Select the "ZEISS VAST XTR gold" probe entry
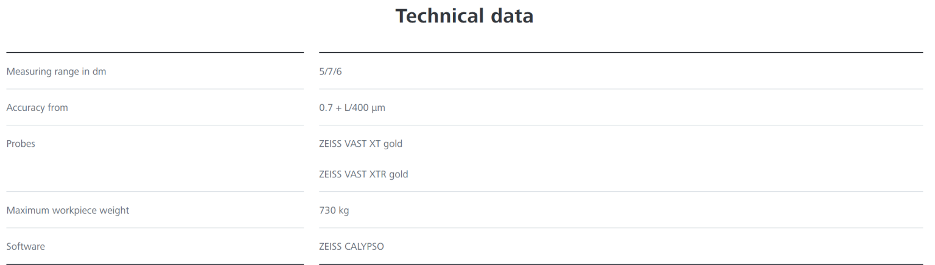This screenshot has width=935, height=265. 363,175
